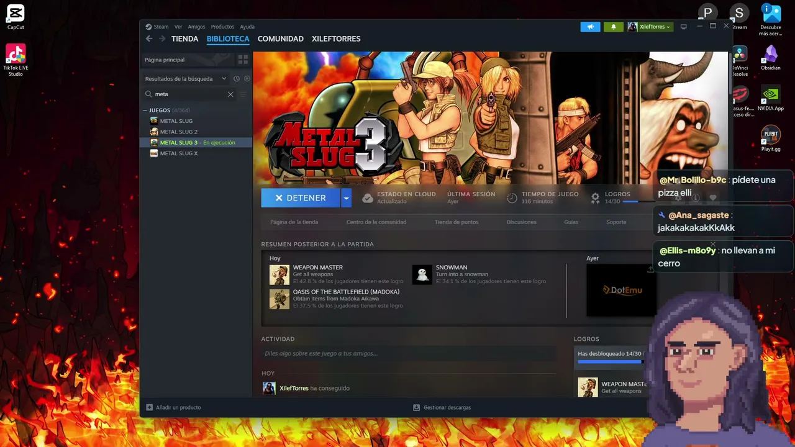The width and height of the screenshot is (795, 447).
Task: Open the Steam menu
Action: tap(161, 27)
